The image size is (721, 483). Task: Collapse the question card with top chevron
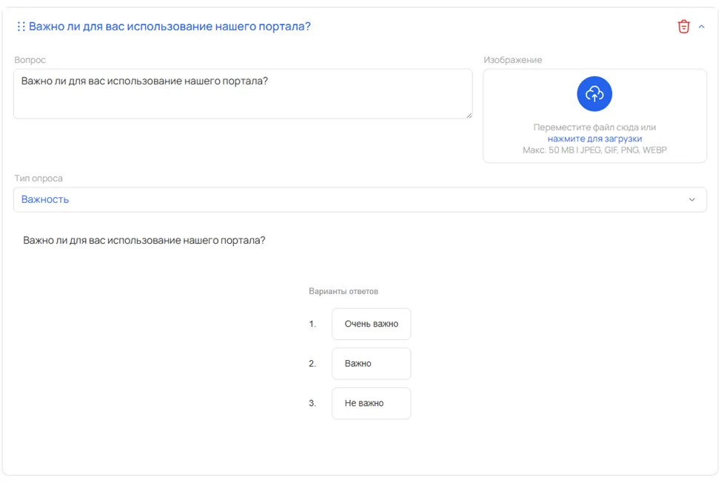702,27
